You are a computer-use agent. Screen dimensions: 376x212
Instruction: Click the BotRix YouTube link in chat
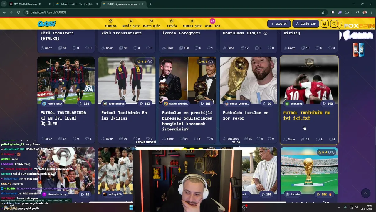47,188
